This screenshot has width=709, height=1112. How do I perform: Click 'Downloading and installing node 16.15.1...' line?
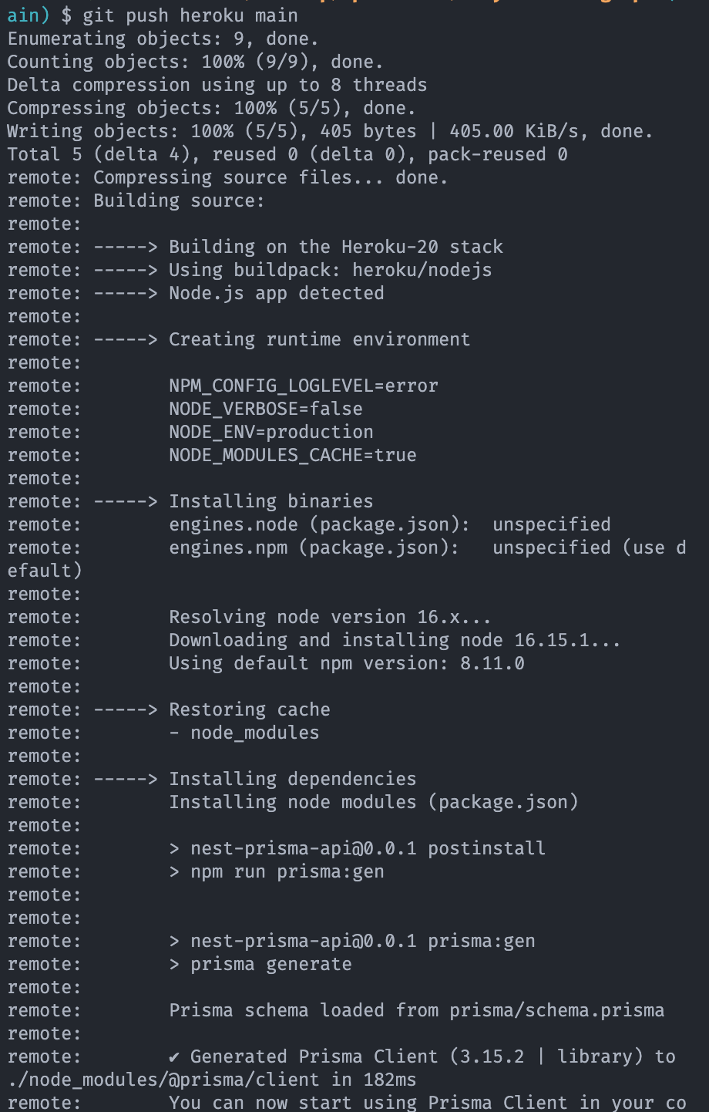tap(394, 640)
